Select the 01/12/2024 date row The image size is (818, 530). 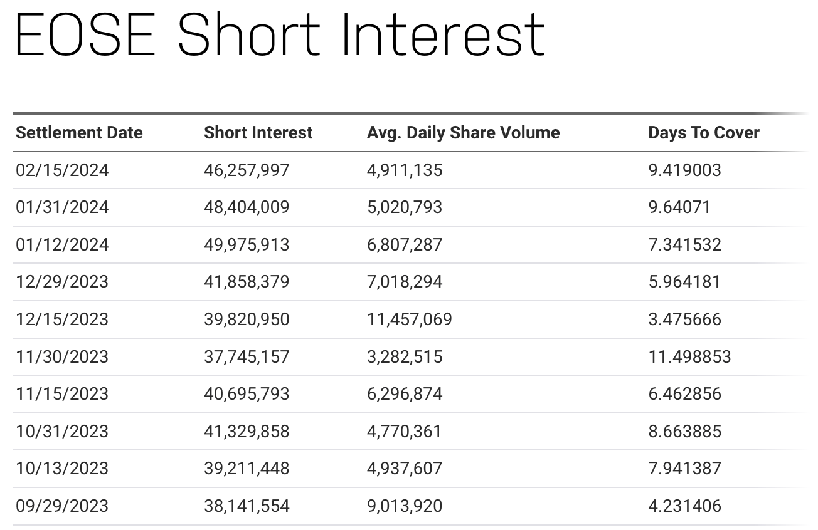[x=62, y=245]
